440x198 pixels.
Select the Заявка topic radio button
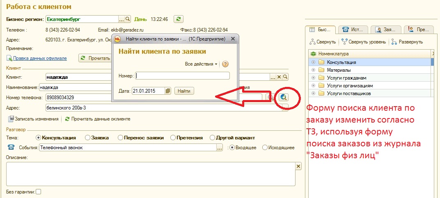click(x=87, y=138)
